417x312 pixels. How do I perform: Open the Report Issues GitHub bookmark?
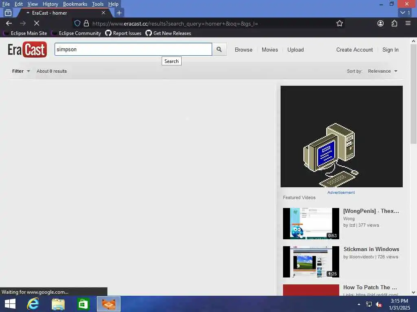point(123,33)
